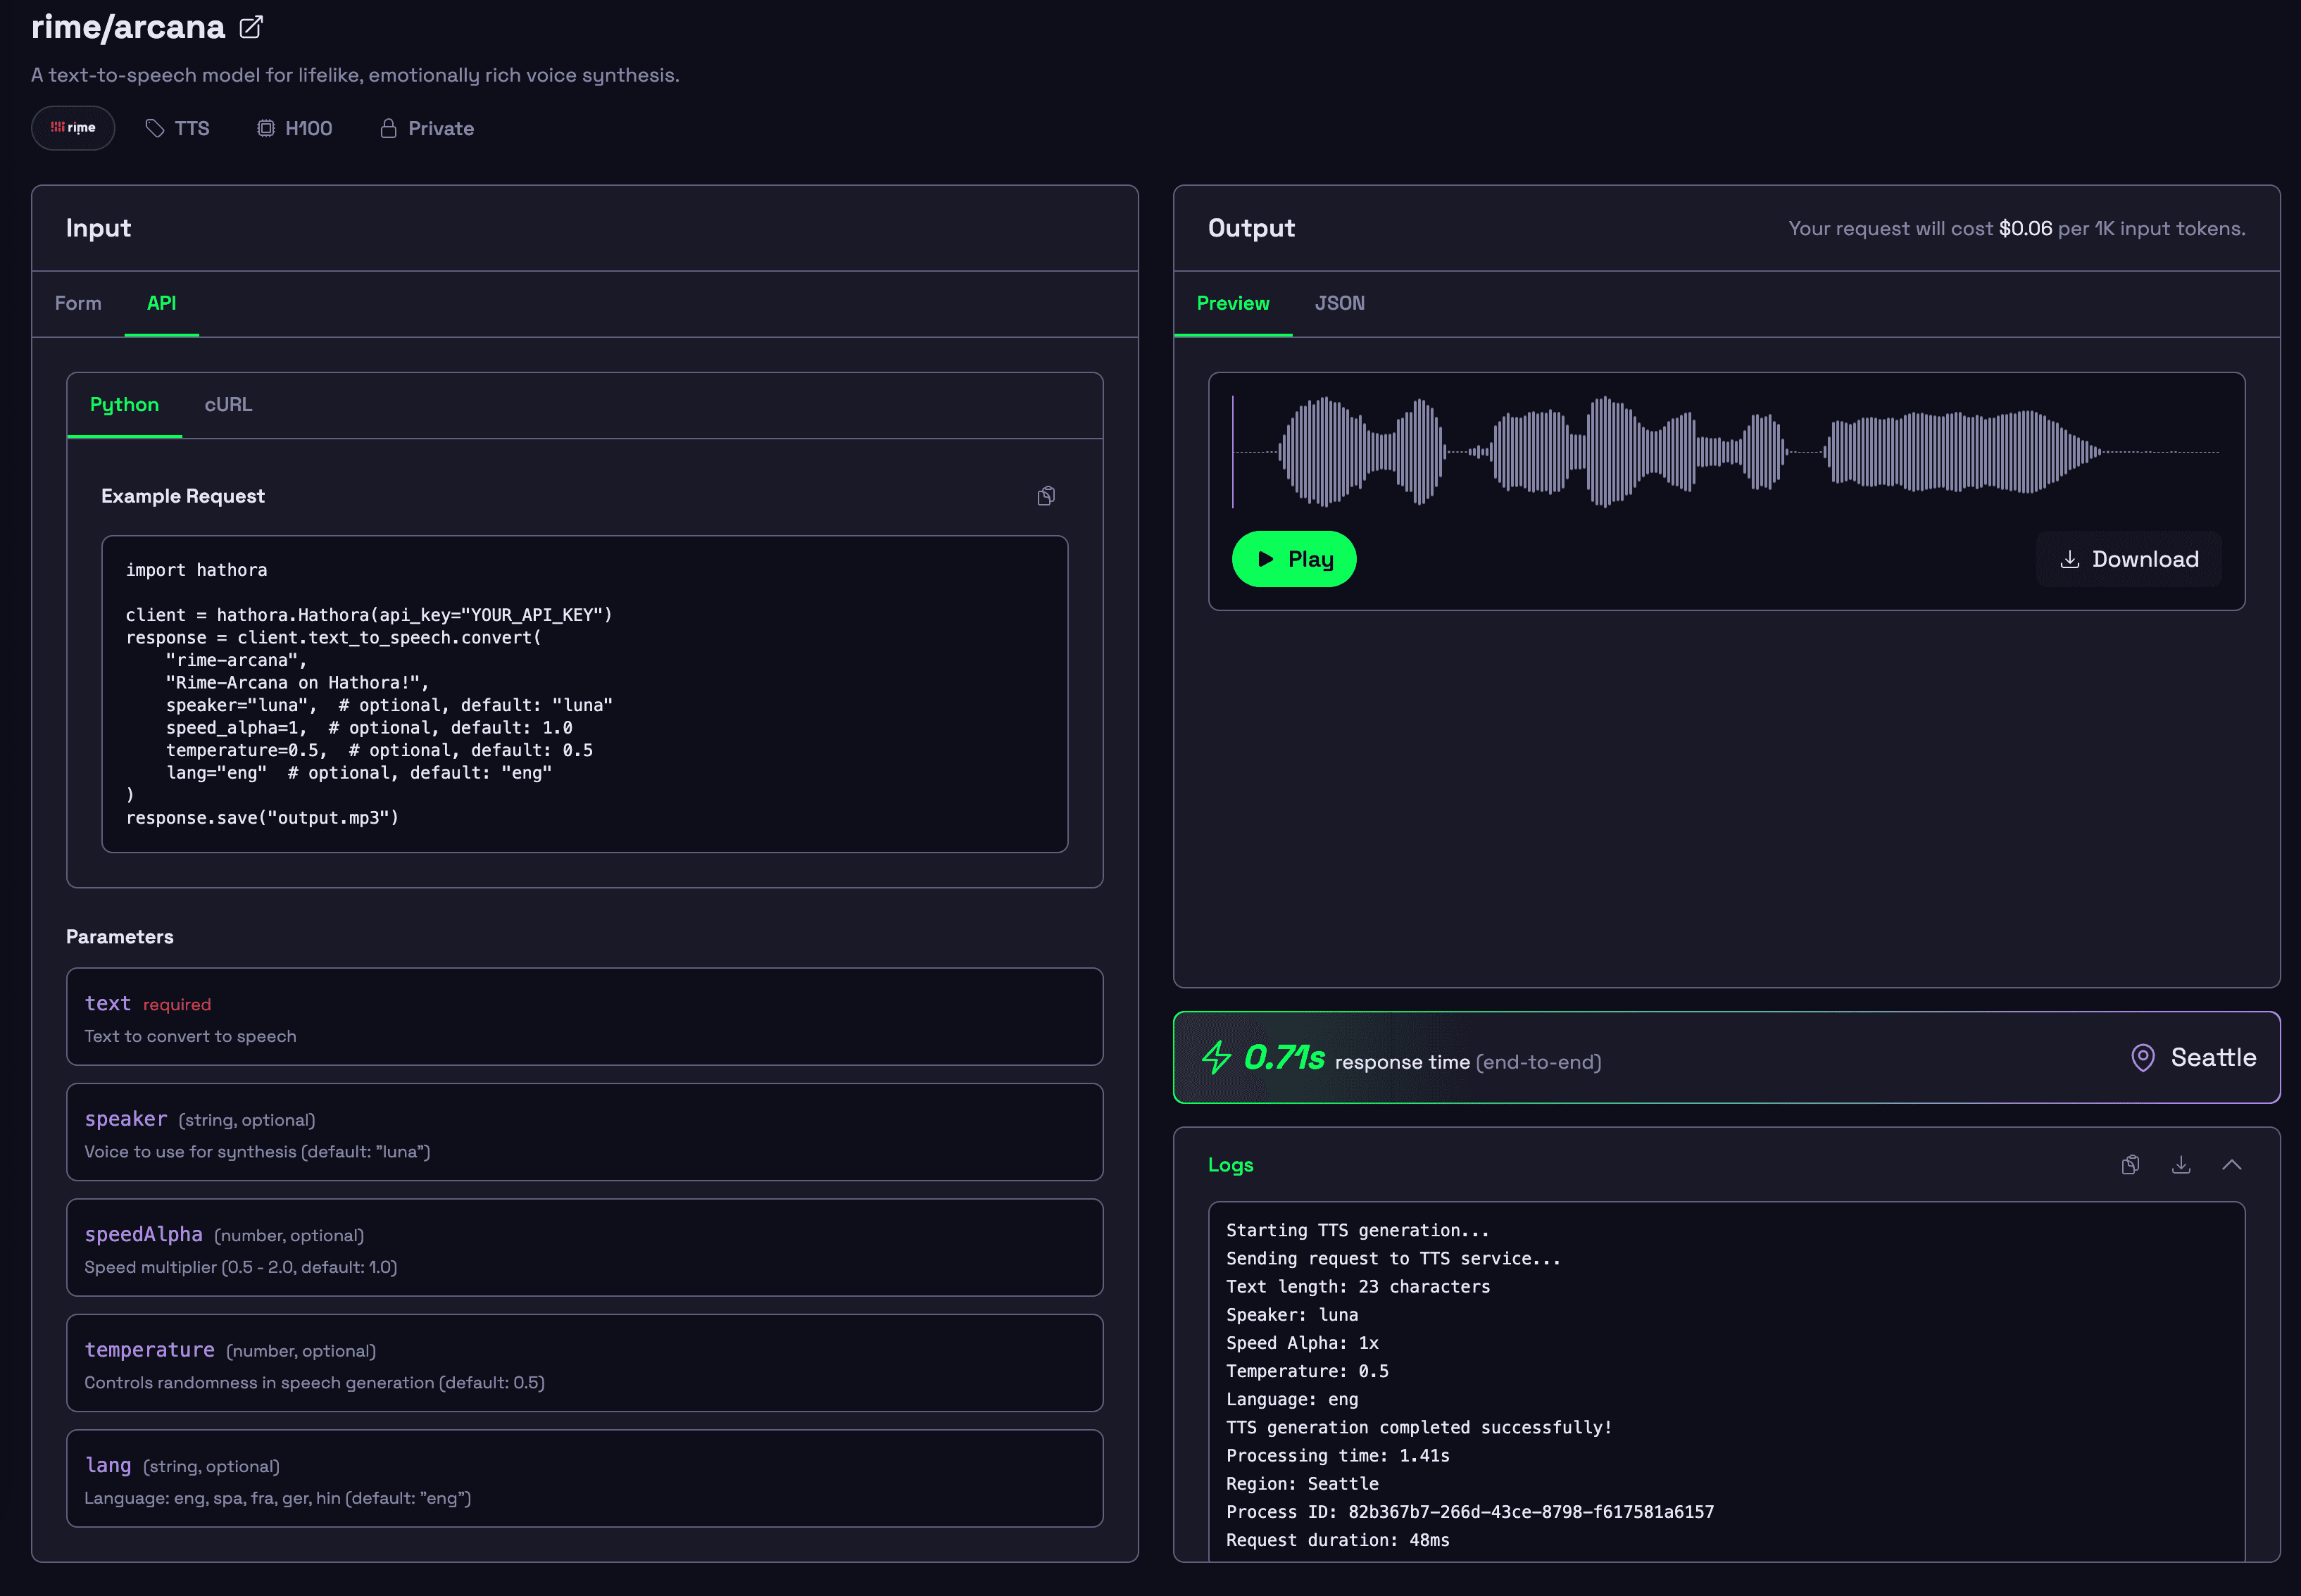2301x1596 pixels.
Task: Download the generated audio file
Action: 2129,559
